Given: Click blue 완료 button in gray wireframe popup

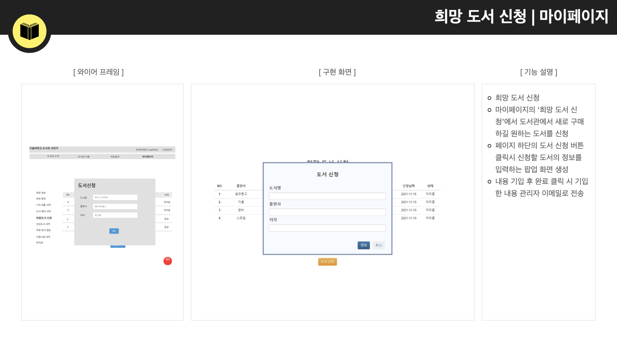Looking at the screenshot, I should pyautogui.click(x=114, y=231).
